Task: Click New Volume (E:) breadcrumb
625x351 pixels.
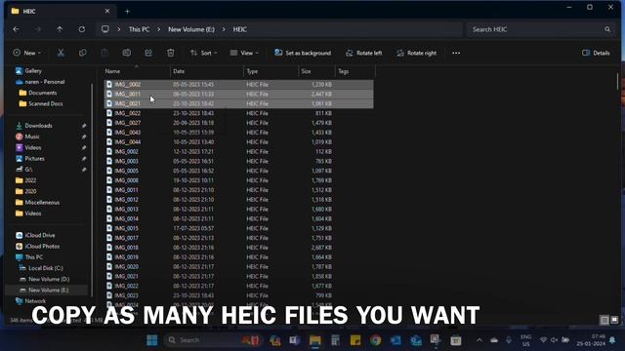Action: pyautogui.click(x=191, y=29)
